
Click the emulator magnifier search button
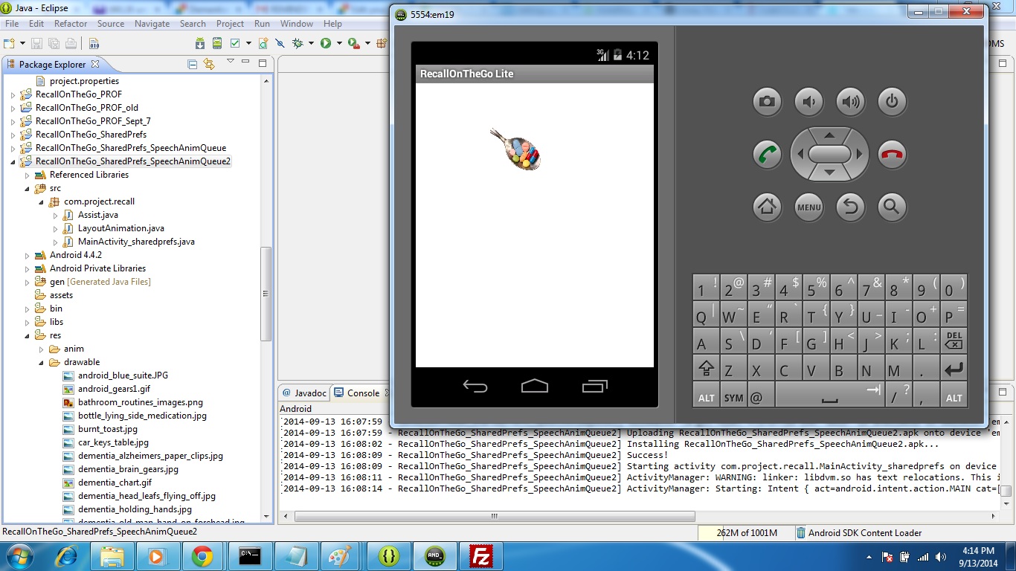[892, 207]
